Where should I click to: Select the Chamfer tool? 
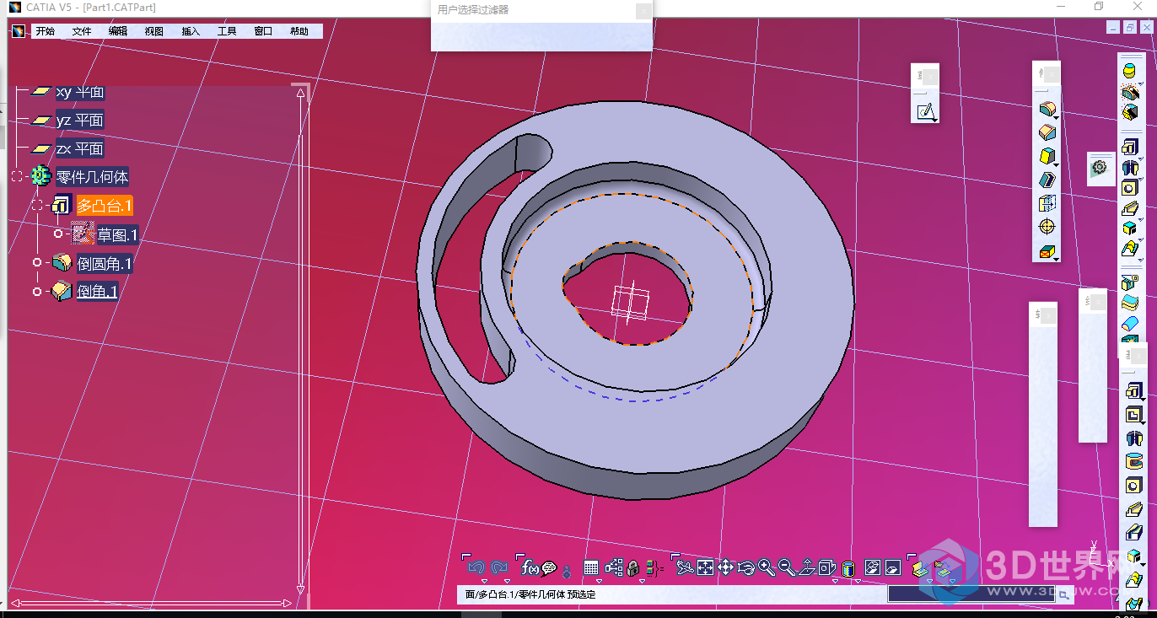1047,132
